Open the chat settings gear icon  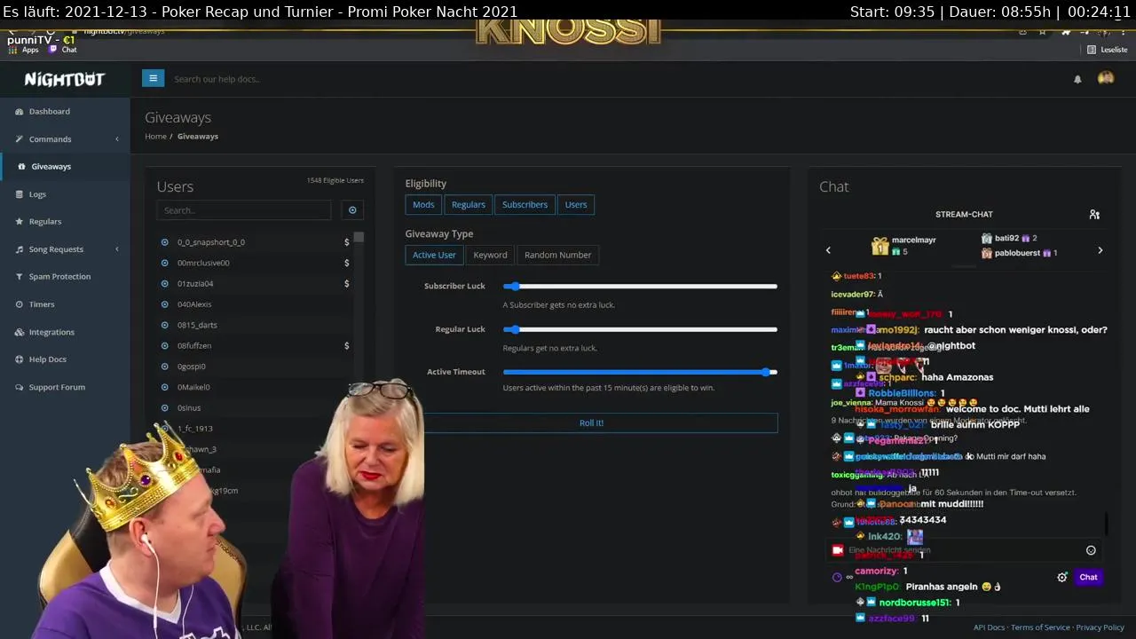1062,577
